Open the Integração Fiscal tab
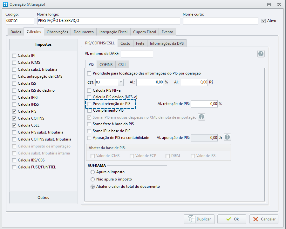 click(113, 32)
